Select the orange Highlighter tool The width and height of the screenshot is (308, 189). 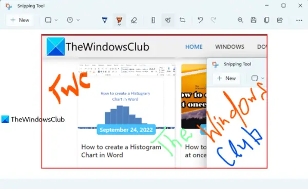119,19
